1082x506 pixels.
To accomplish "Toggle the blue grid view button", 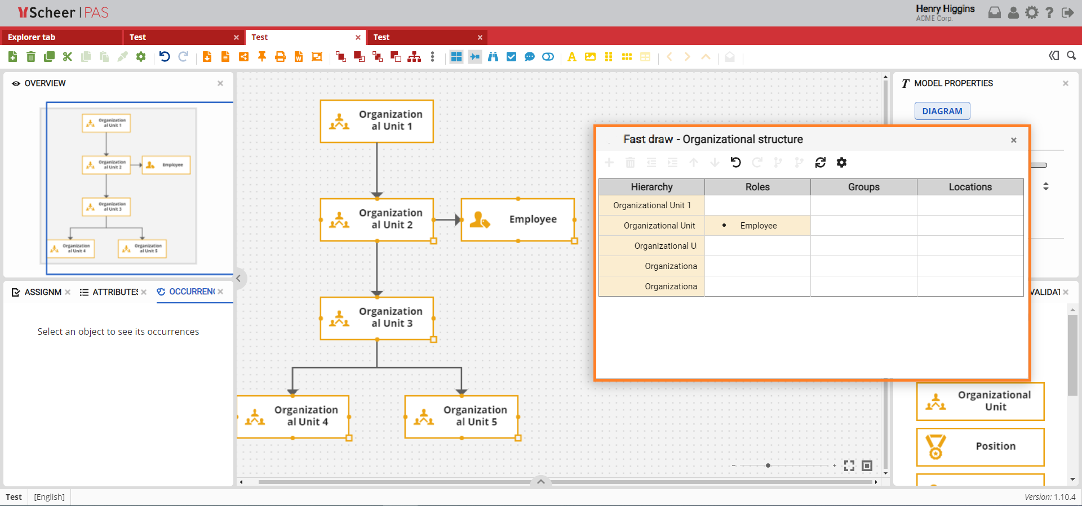I will [x=456, y=57].
